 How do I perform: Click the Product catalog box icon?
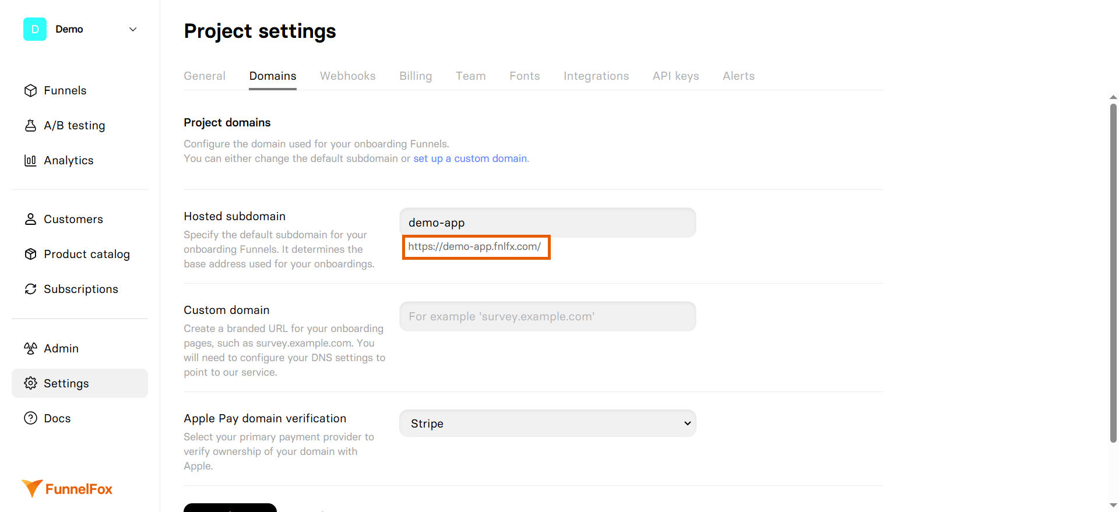[30, 254]
